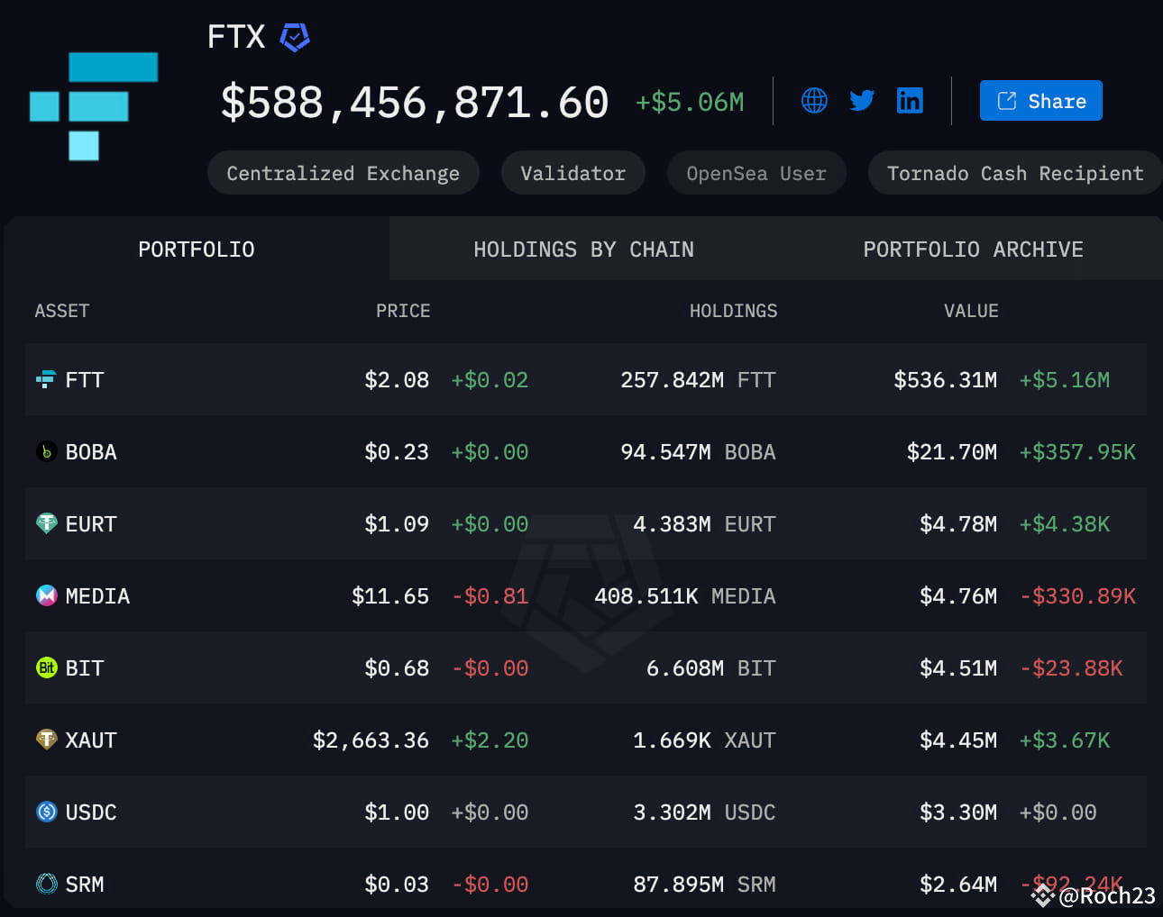Click the OpenSea User tag
Image resolution: width=1163 pixels, height=917 pixels.
pyautogui.click(x=755, y=173)
